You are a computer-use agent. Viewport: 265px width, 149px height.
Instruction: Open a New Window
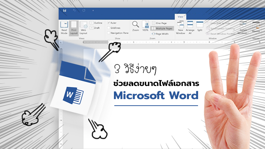181,28
